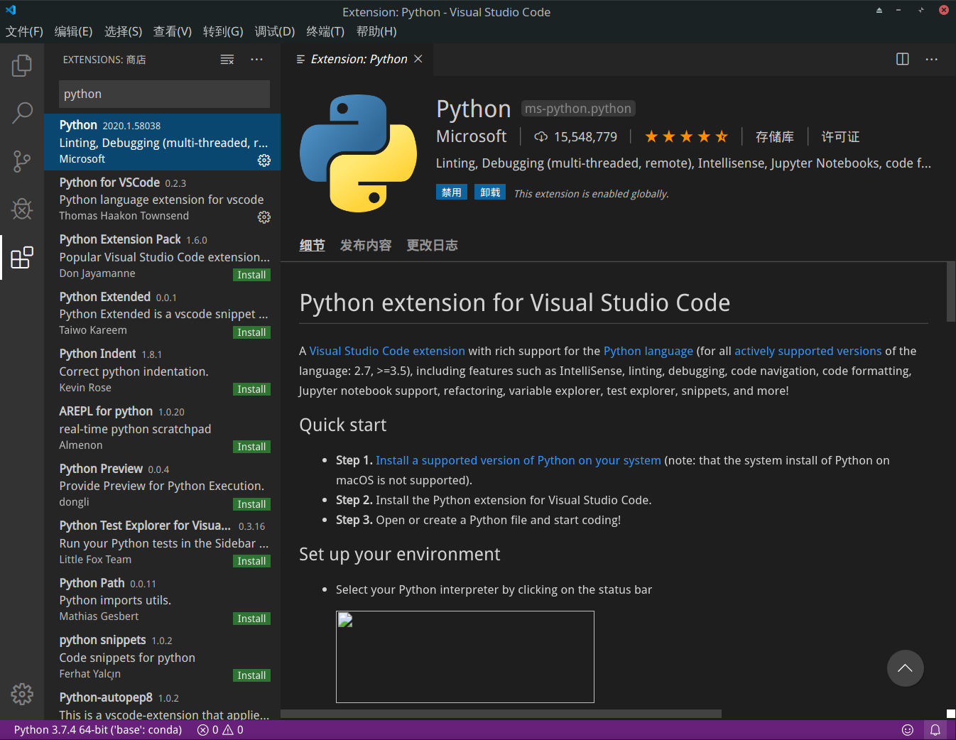Select Python 2020.1.58038 extension in list
Viewport: 956px width, 740px height.
(x=163, y=142)
